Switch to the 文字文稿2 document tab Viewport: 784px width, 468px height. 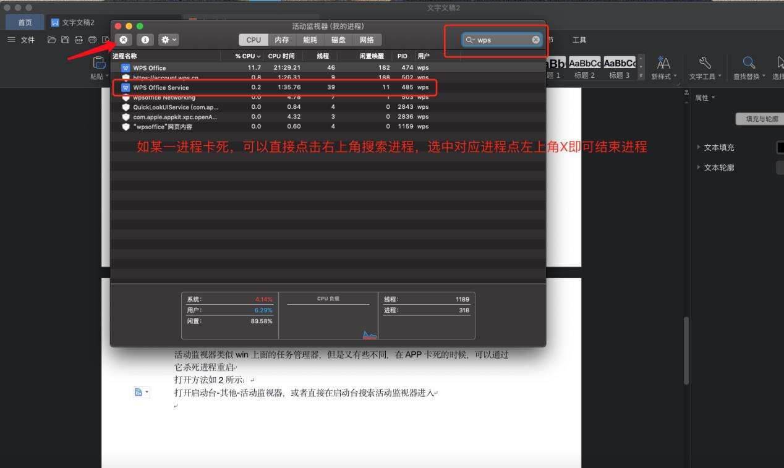(73, 22)
